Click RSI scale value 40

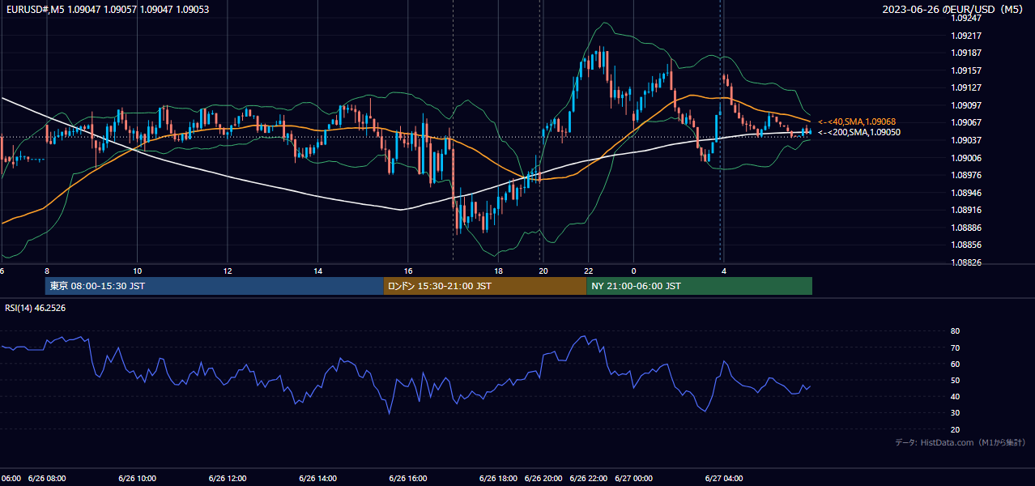point(955,396)
